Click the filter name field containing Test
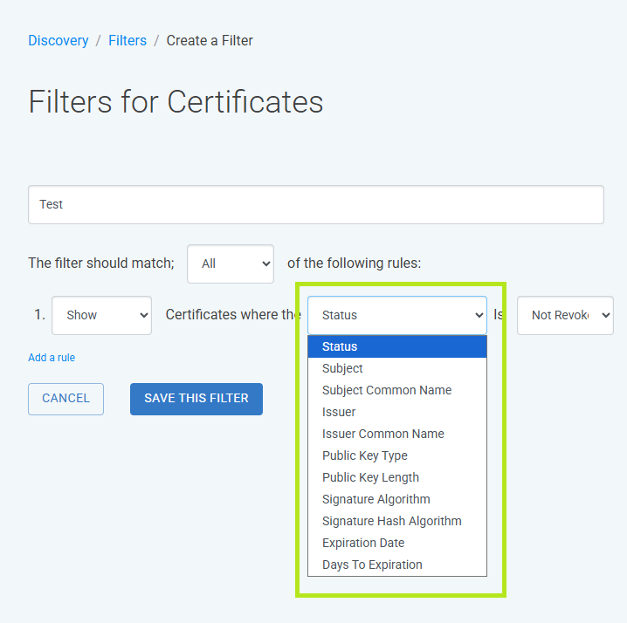627x623 pixels. [316, 204]
